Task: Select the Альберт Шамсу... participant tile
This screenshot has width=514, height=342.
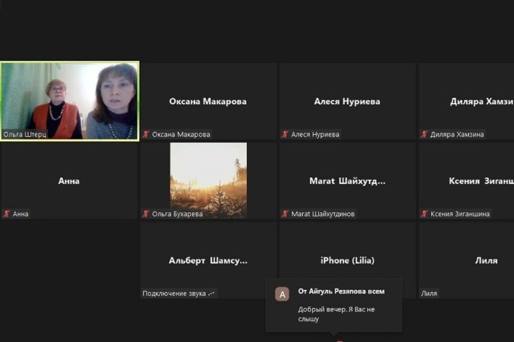Action: click(208, 260)
